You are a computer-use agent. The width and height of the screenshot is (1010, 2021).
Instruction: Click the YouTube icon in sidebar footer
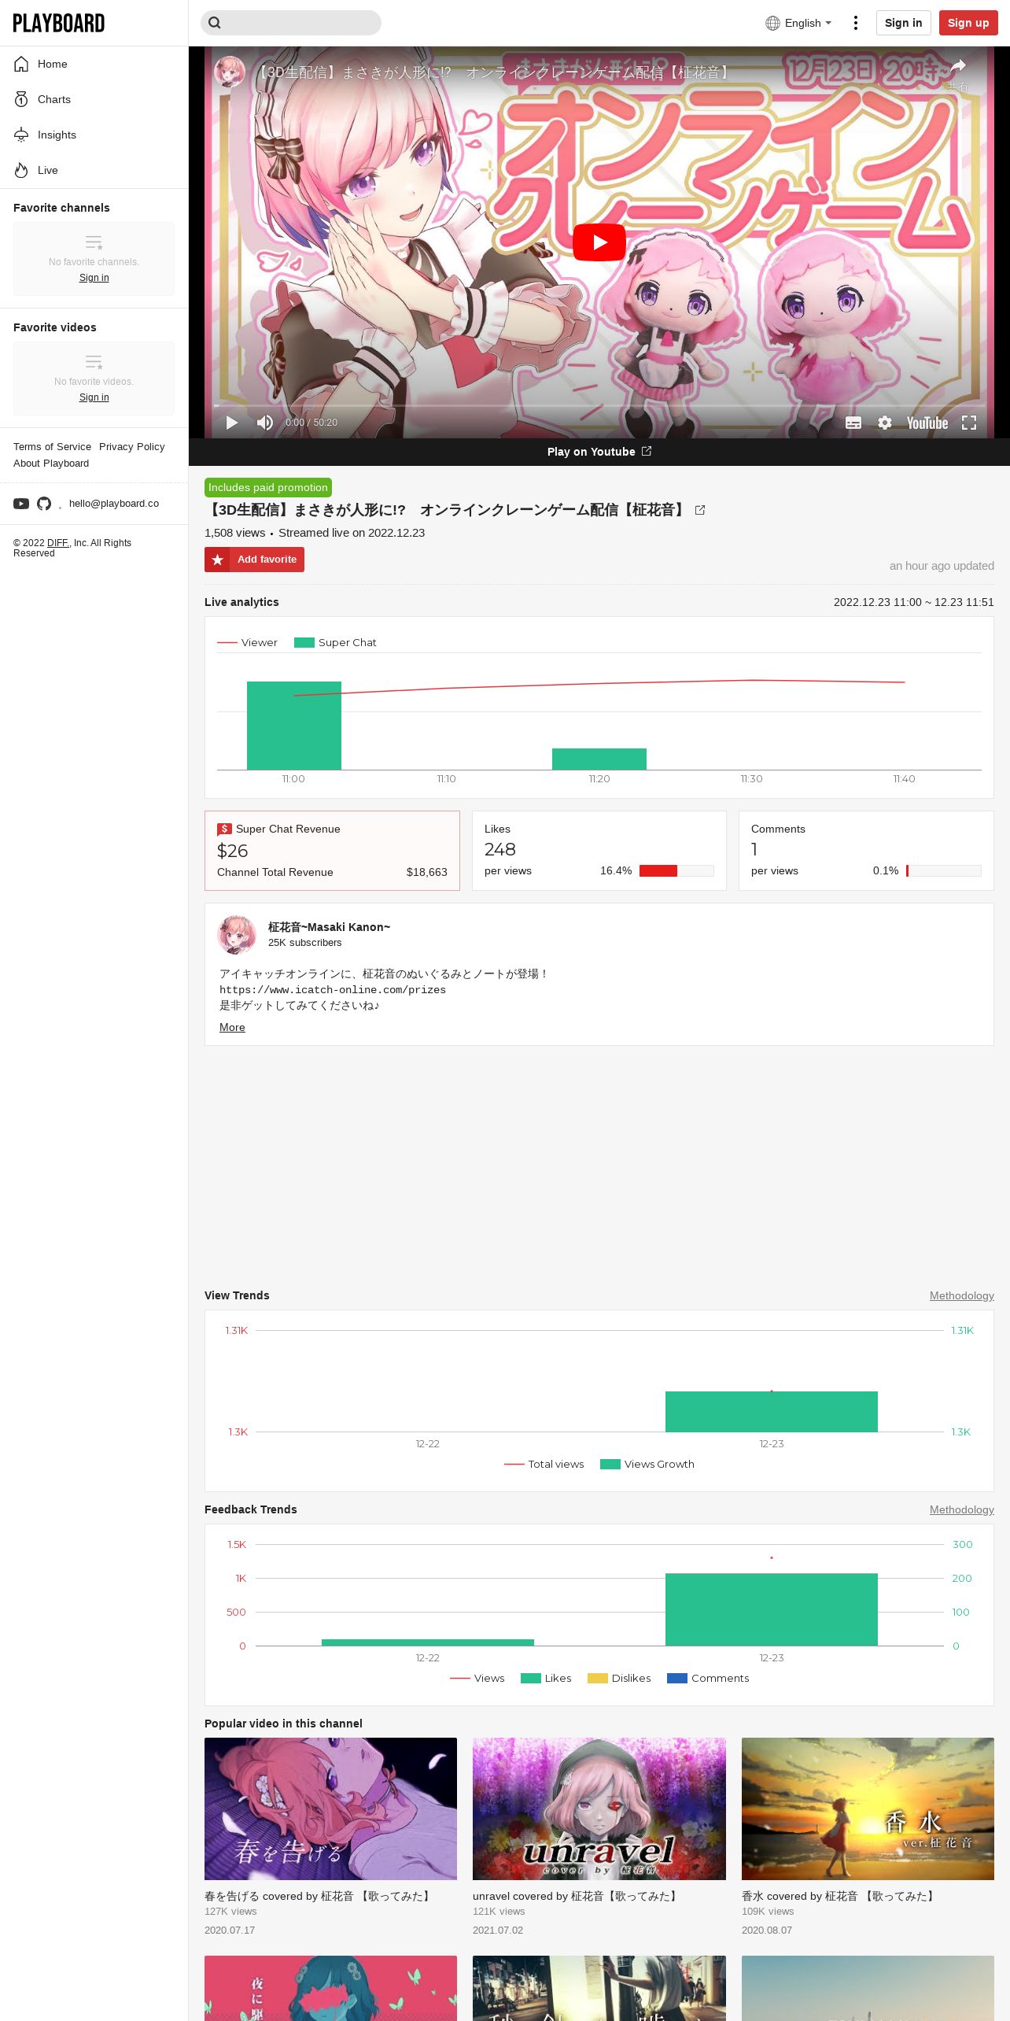click(21, 504)
